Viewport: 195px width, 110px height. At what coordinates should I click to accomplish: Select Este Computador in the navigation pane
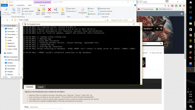pos(12,57)
